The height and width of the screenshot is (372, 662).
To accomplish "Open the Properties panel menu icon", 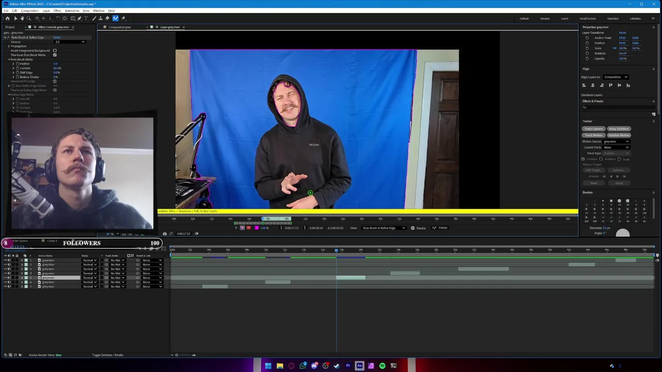I will (x=654, y=27).
